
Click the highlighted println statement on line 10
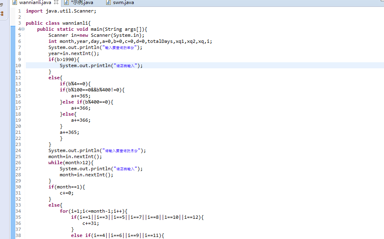tap(101, 66)
